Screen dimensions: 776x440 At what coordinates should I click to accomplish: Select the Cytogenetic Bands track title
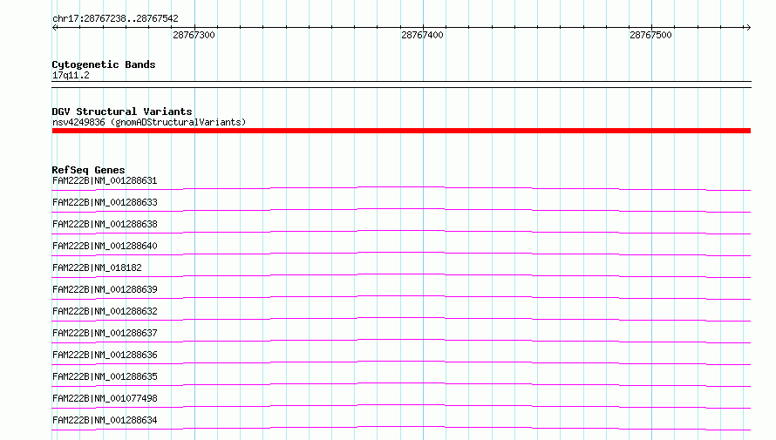point(104,64)
